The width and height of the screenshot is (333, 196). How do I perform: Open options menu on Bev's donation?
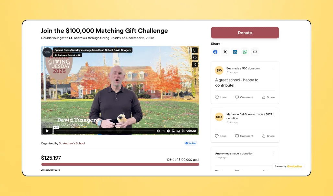[x=274, y=68]
